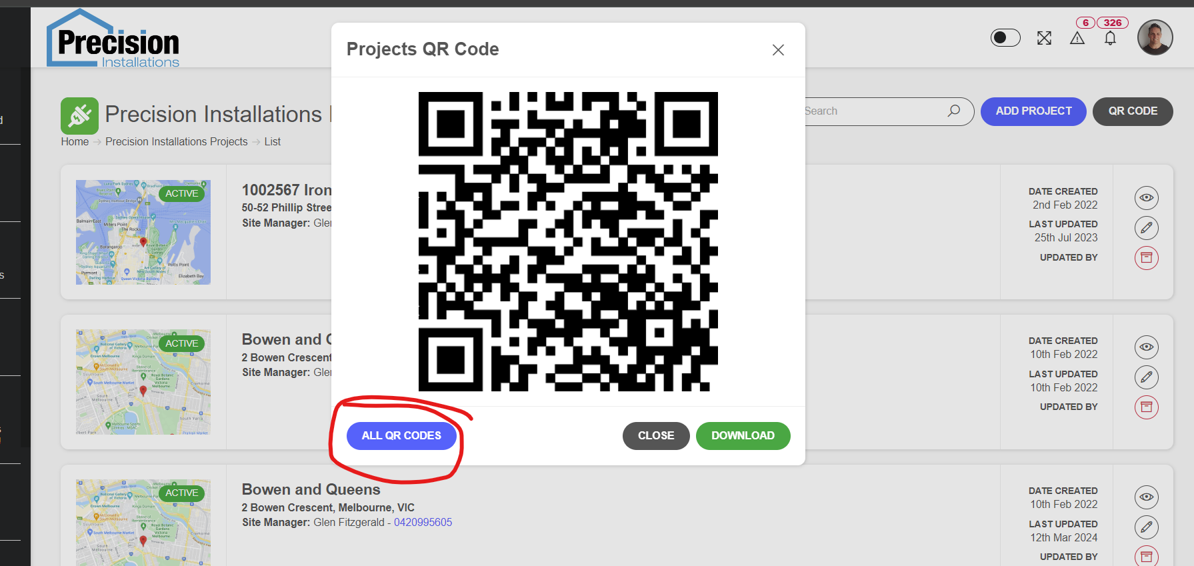The height and width of the screenshot is (566, 1194).
Task: Click the ADD PROJECT button
Action: (1033, 111)
